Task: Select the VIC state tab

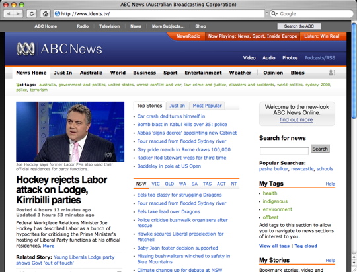Action: 155,184
